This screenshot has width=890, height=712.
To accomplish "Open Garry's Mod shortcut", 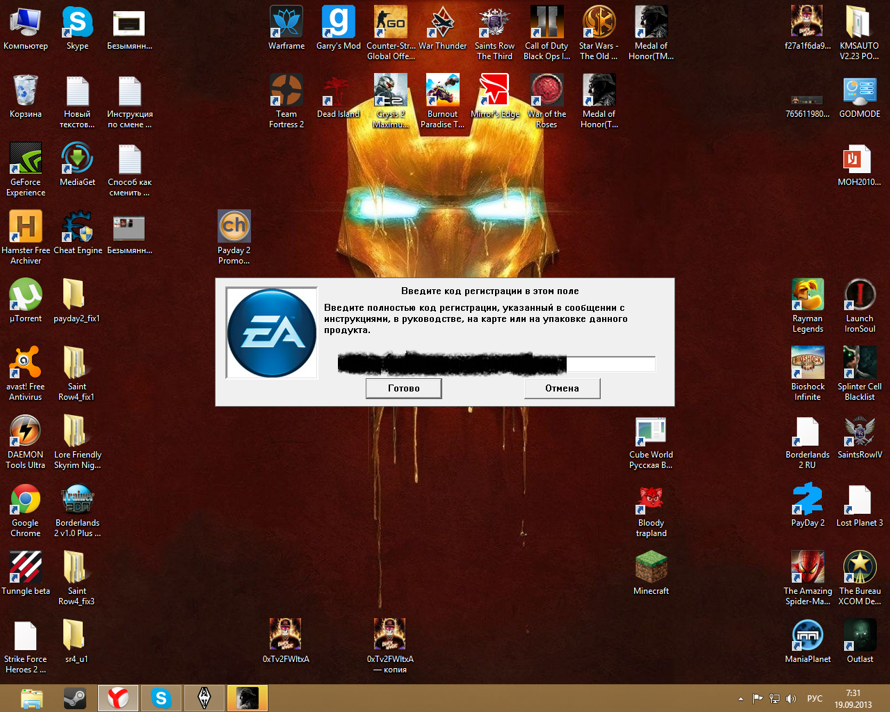I will 339,29.
